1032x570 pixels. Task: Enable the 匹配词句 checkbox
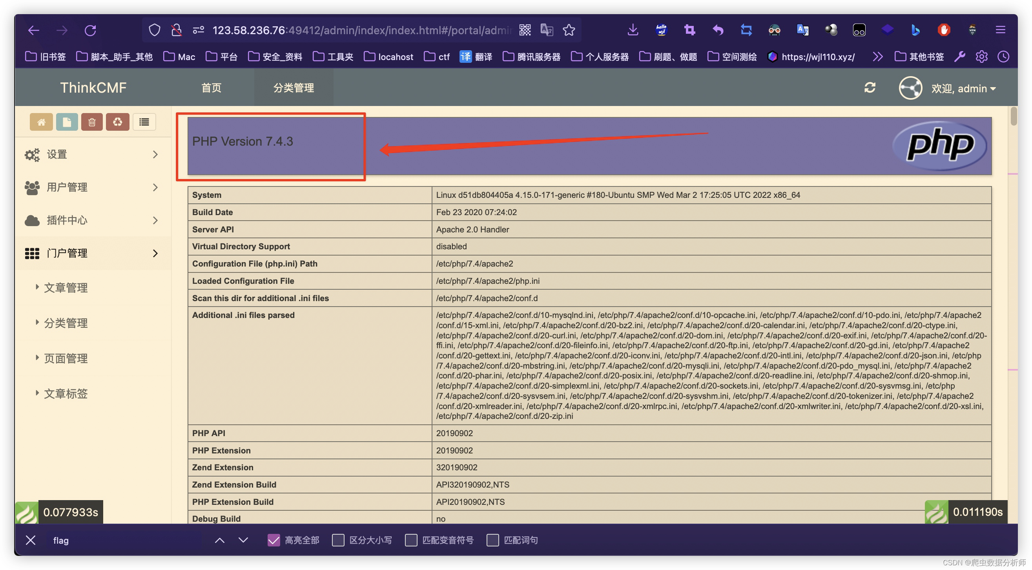coord(492,540)
